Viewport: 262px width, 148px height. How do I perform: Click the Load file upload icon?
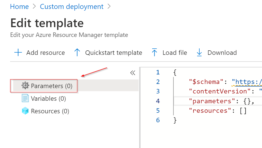tap(154, 52)
